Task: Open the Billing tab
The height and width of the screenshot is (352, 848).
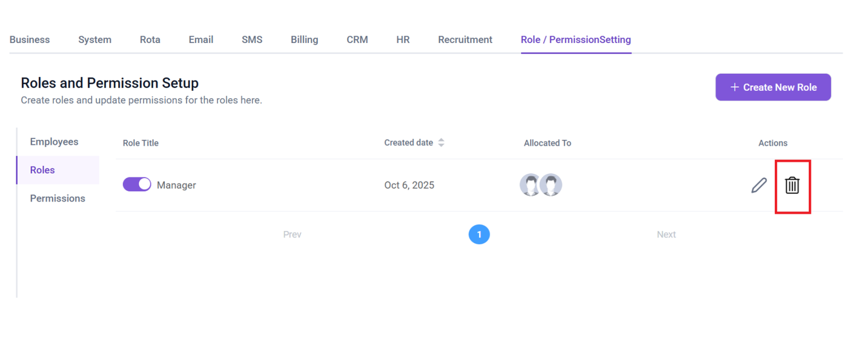Action: pyautogui.click(x=304, y=40)
